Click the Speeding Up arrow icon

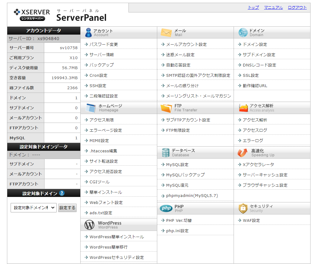click(242, 153)
